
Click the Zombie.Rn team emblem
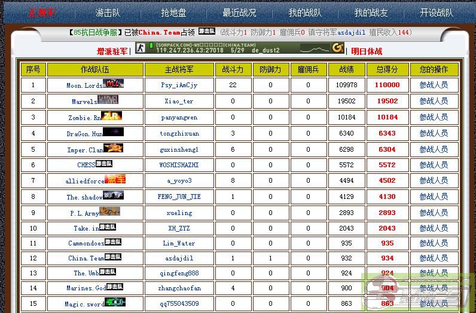click(112, 116)
